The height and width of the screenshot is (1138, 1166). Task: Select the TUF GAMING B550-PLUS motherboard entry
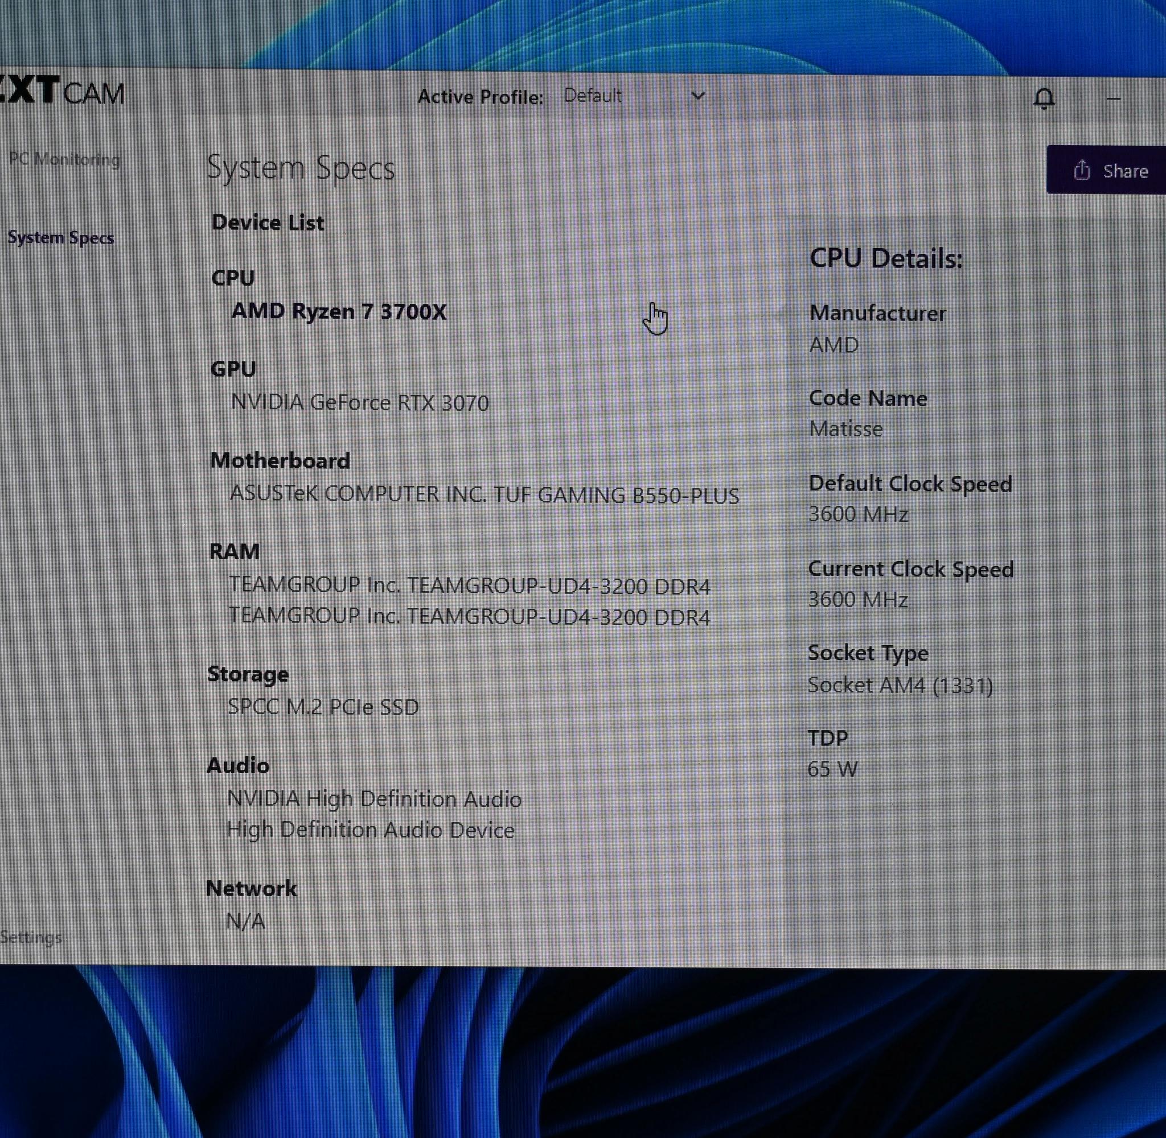[485, 494]
